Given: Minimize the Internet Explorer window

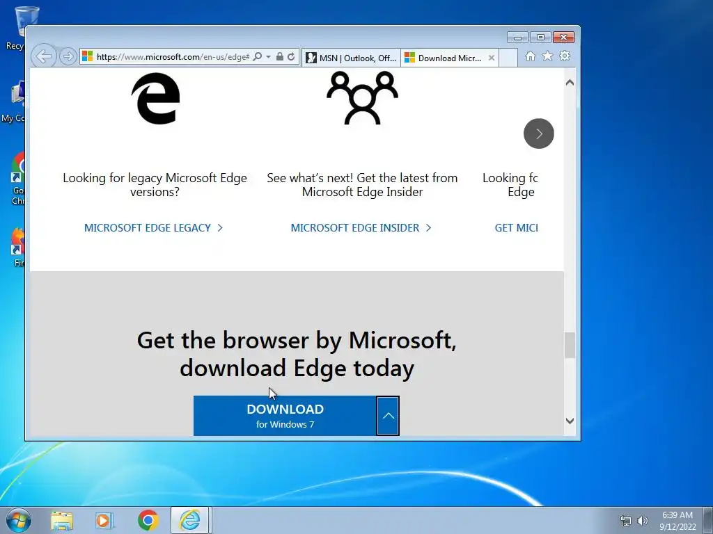Looking at the screenshot, I should (x=517, y=38).
